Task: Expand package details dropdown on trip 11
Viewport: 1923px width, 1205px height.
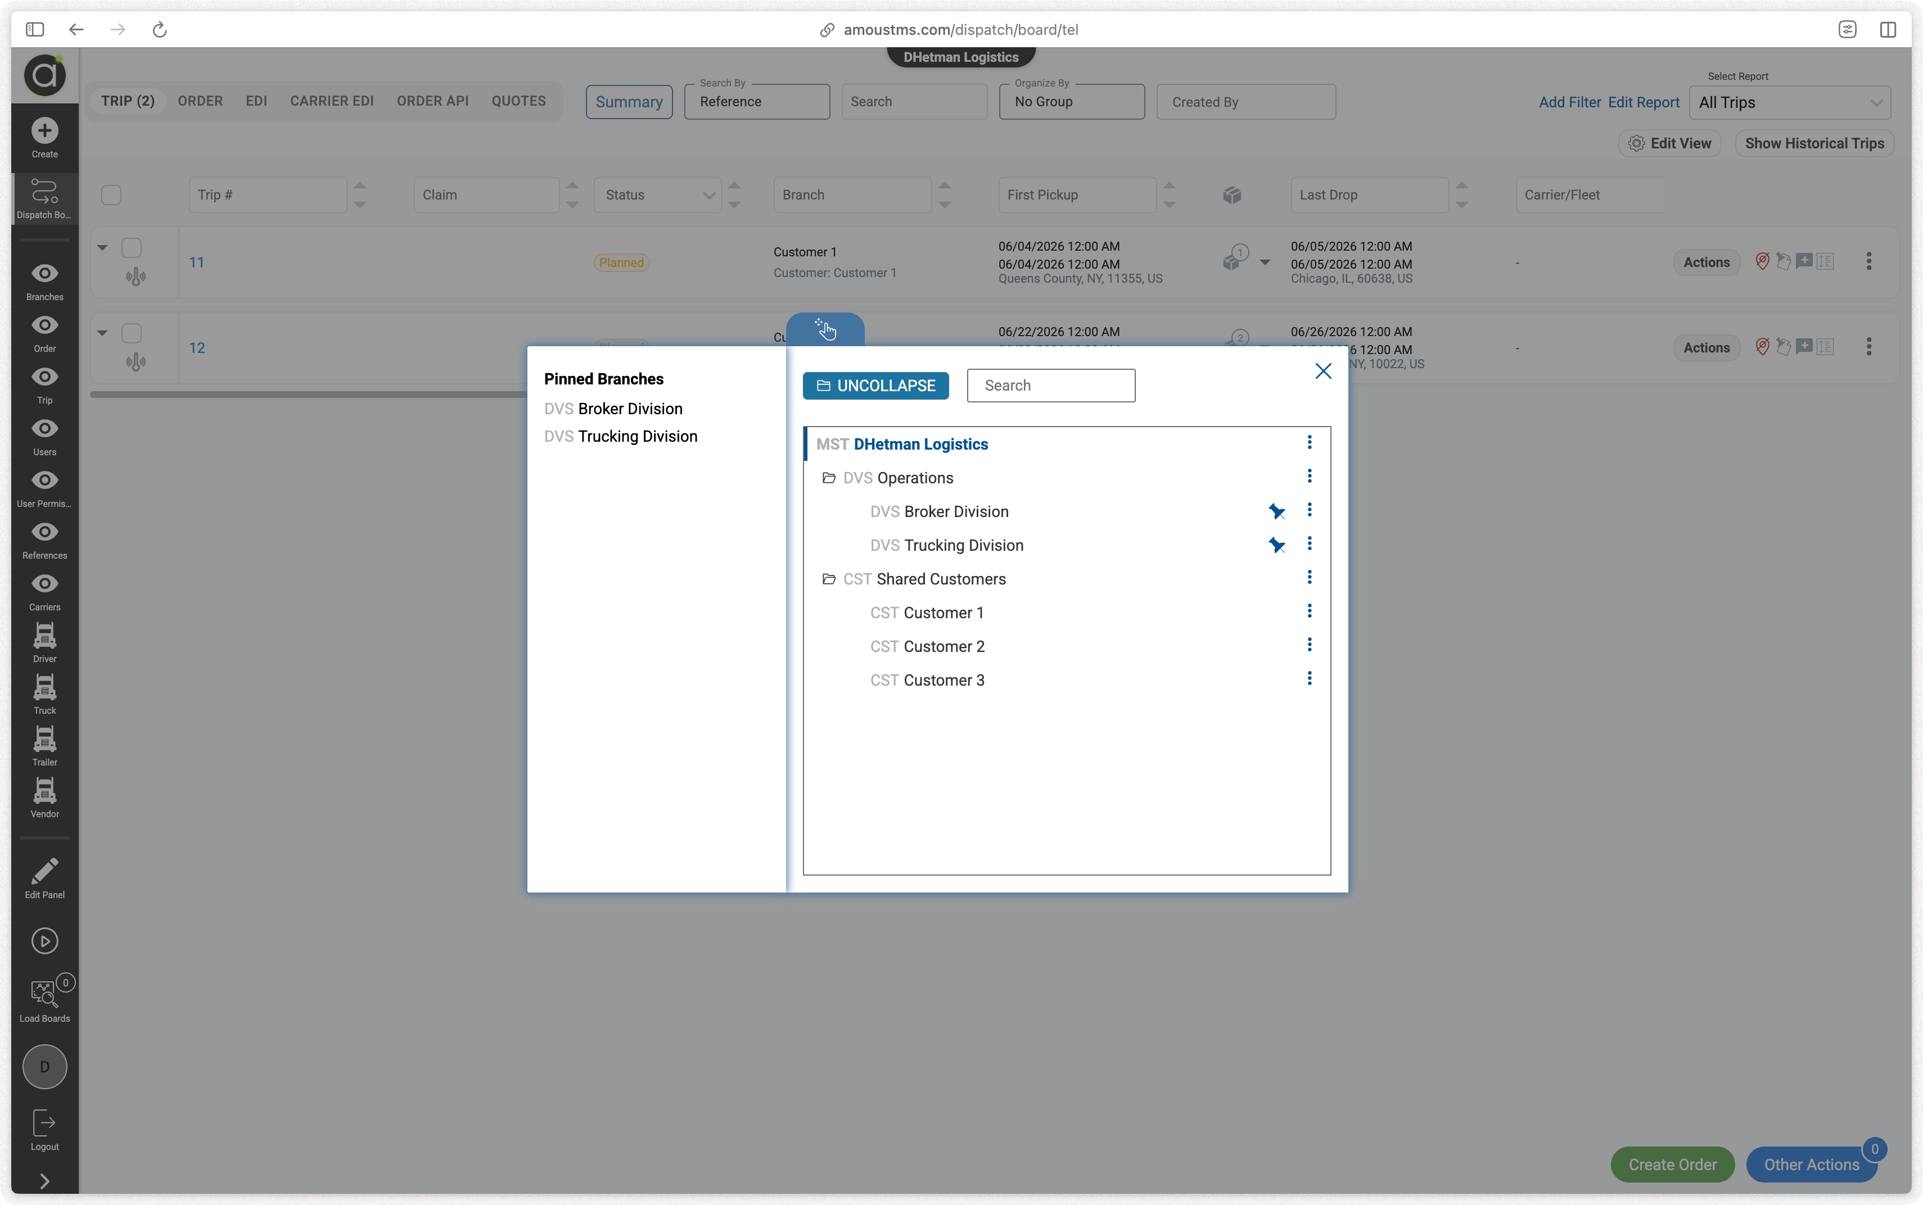Action: pos(1265,262)
